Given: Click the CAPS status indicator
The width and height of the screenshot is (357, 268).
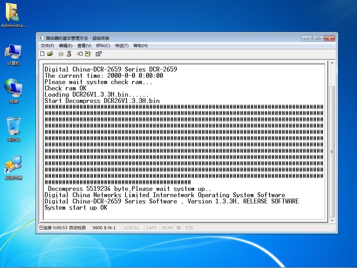Looking at the screenshot, I should click(x=151, y=228).
